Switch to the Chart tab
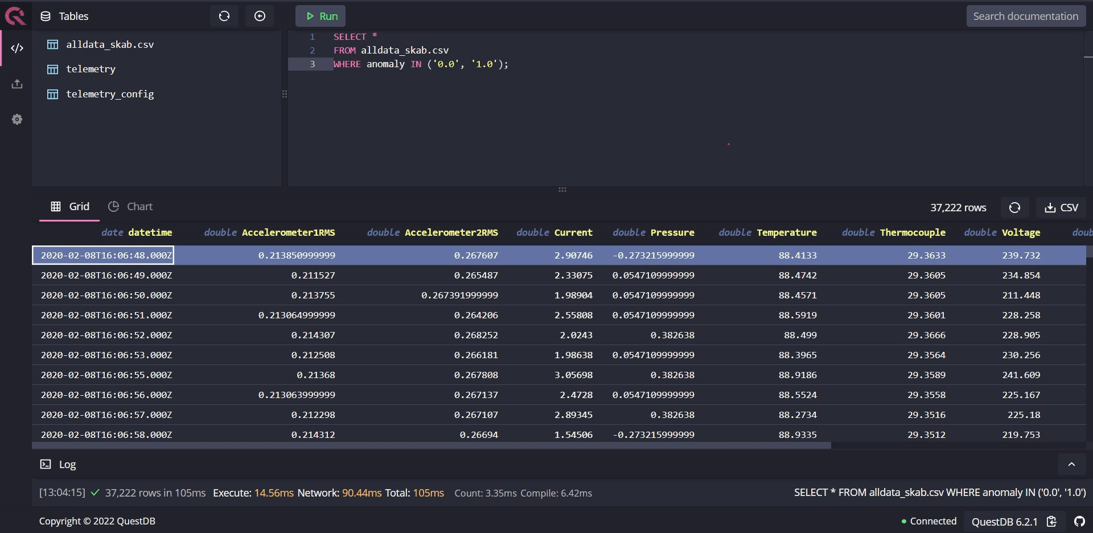Screen dimensions: 1093x533 point(131,207)
